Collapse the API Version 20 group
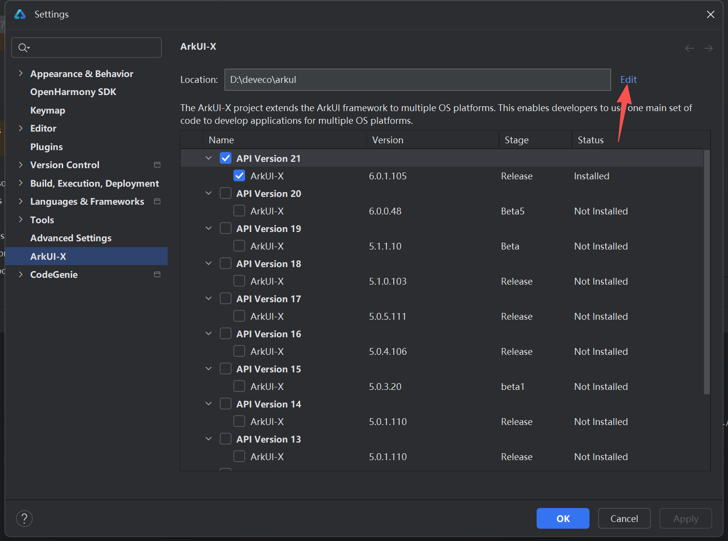The image size is (728, 541). pyautogui.click(x=209, y=193)
